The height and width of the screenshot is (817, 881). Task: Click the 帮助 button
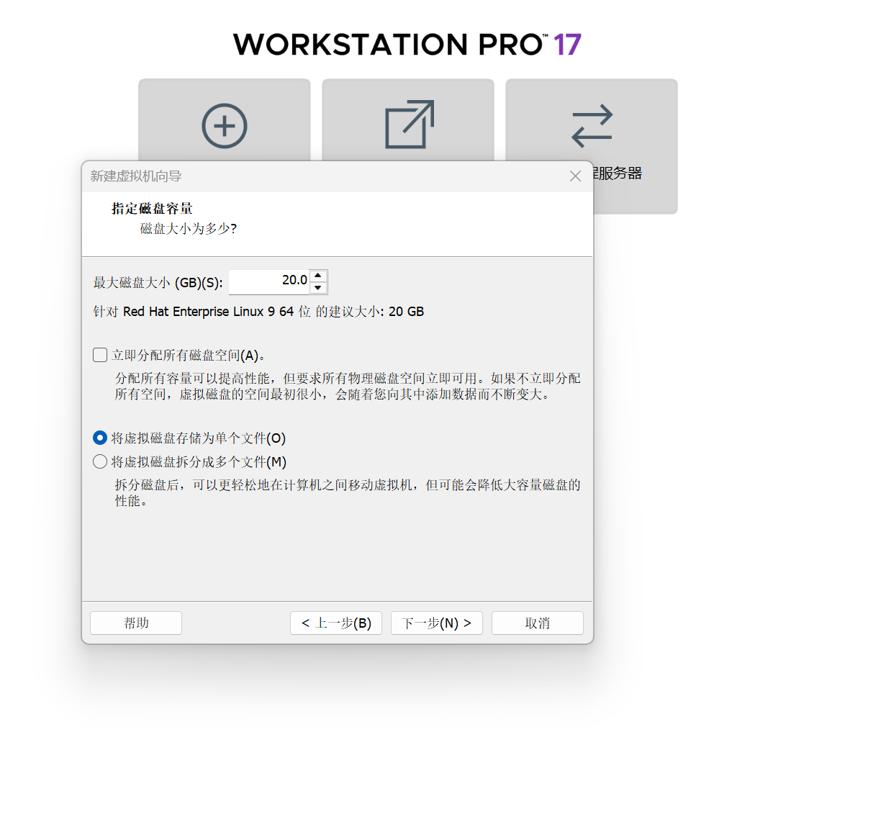[x=135, y=623]
